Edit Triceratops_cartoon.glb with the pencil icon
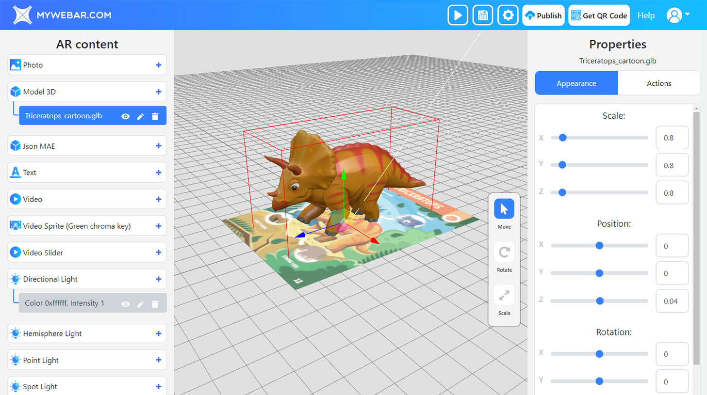This screenshot has width=707, height=395. [140, 116]
